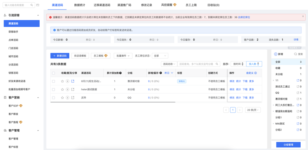This screenshot has height=150, width=308.
Task: Click 新增 plus icon in group panel
Action: point(275,54)
